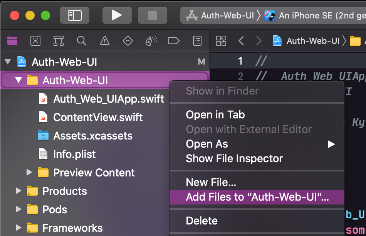This screenshot has width=366, height=236.
Task: Select the Auth-Web-UI project root row
Action: pyautogui.click(x=105, y=62)
